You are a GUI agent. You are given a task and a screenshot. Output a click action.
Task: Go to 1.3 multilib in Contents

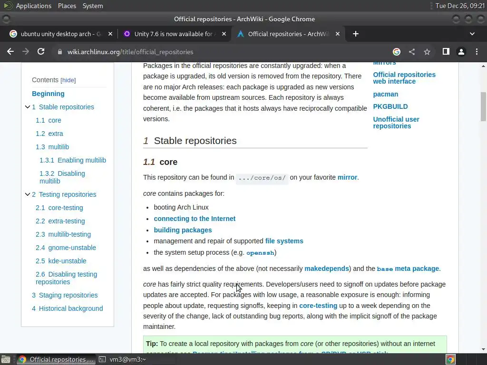click(52, 147)
